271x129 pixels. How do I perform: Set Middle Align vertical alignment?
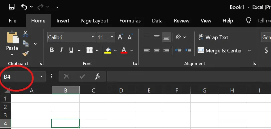pos(157,37)
